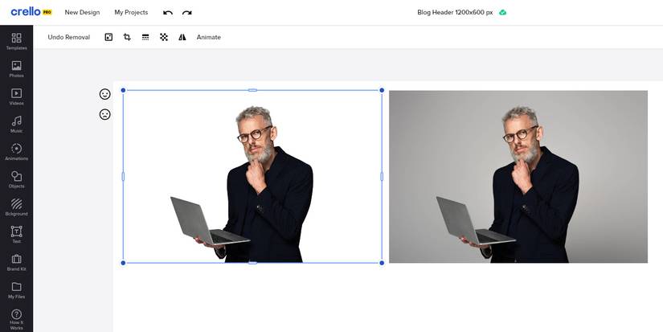
Task: Open the New Design menu
Action: coord(82,12)
